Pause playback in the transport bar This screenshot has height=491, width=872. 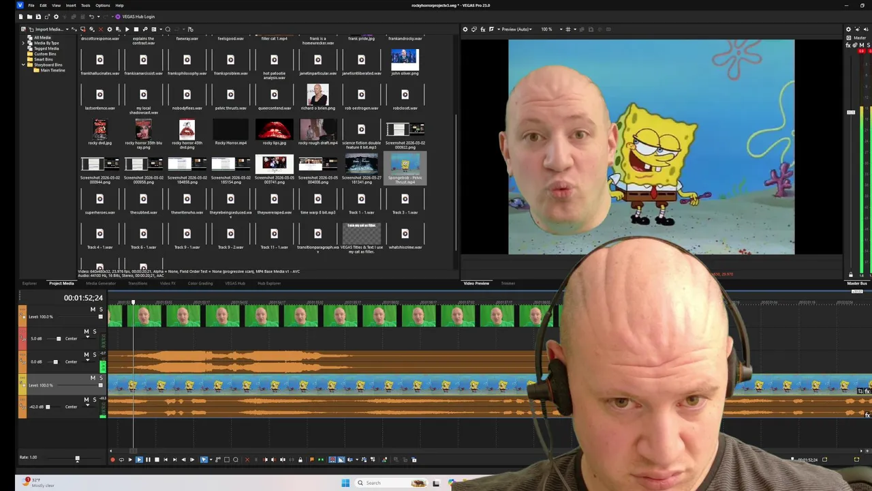click(148, 460)
